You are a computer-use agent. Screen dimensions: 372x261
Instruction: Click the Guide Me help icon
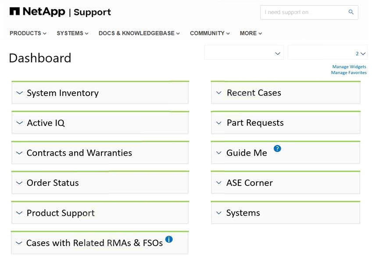click(277, 149)
